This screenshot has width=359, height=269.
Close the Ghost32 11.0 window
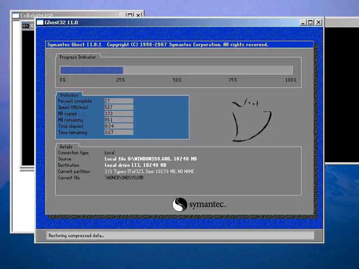click(x=319, y=22)
